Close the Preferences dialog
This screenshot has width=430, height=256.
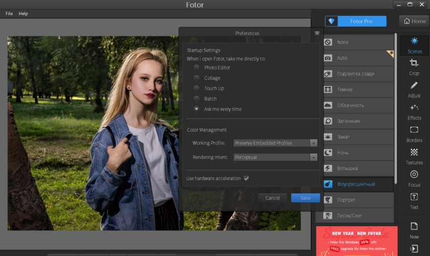[317, 33]
